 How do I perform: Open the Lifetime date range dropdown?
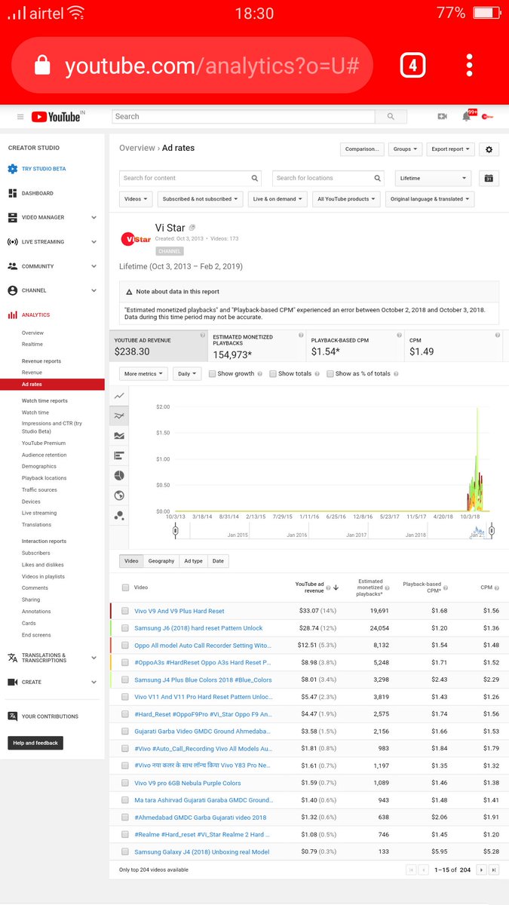click(x=433, y=179)
